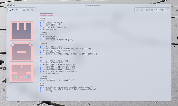
Task: Click the package icon beside 1459 (pacman)
Action: tap(41, 29)
